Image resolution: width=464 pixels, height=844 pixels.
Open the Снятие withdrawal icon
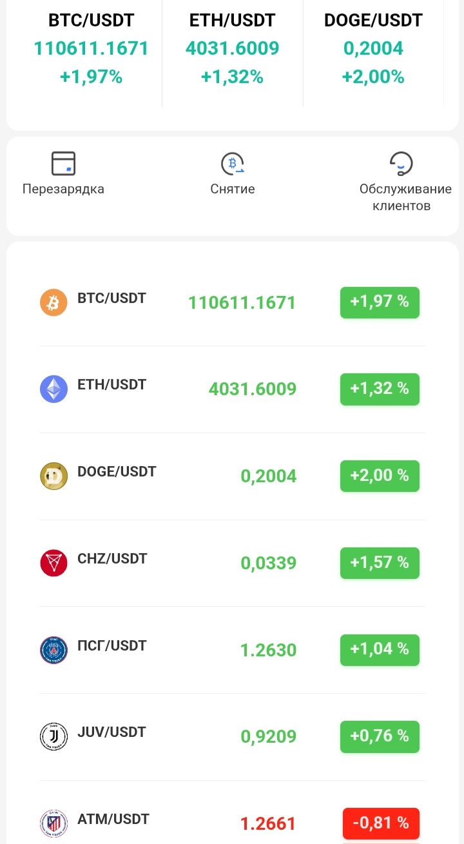tap(233, 164)
